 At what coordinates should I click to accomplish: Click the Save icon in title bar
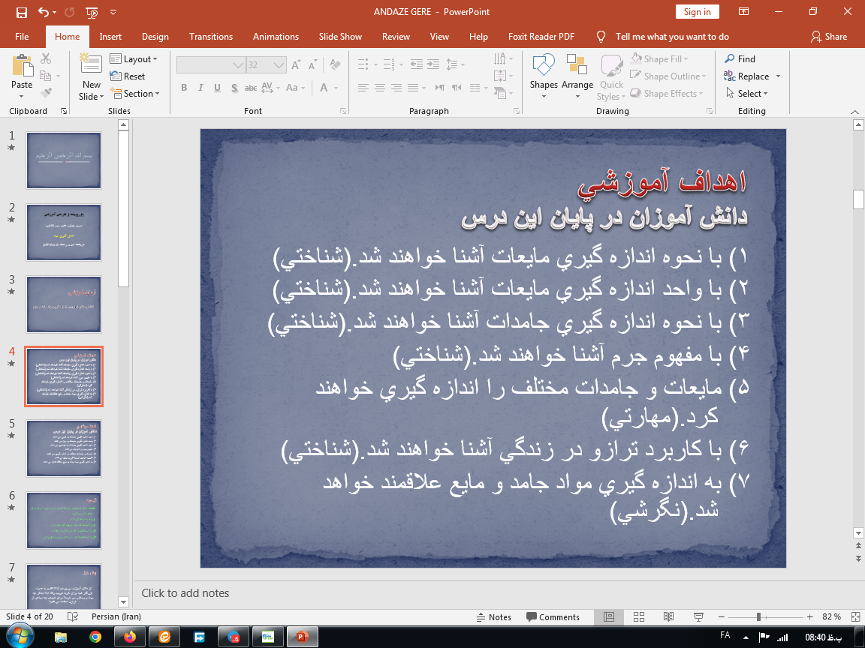click(x=21, y=12)
